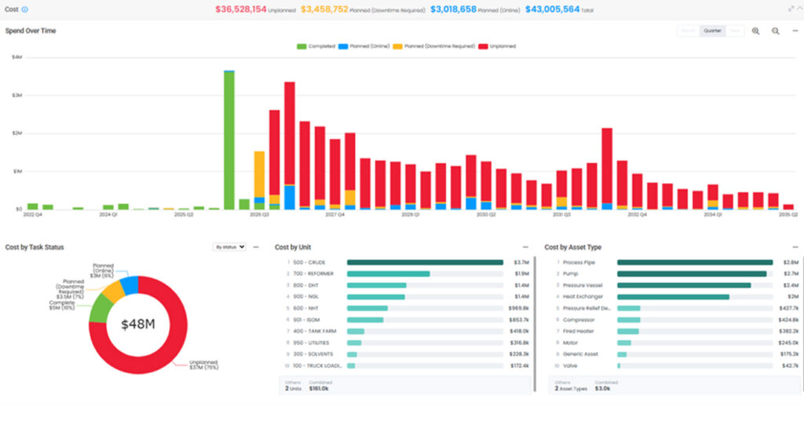Viewport: 804px width, 428px height.
Task: Select the 800 - DHT unit row
Action: click(x=407, y=286)
